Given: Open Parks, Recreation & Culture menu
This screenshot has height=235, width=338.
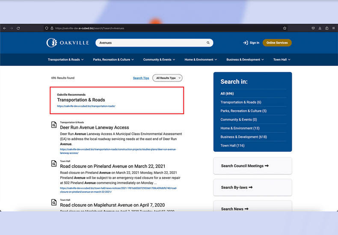Looking at the screenshot, I should click(113, 60).
